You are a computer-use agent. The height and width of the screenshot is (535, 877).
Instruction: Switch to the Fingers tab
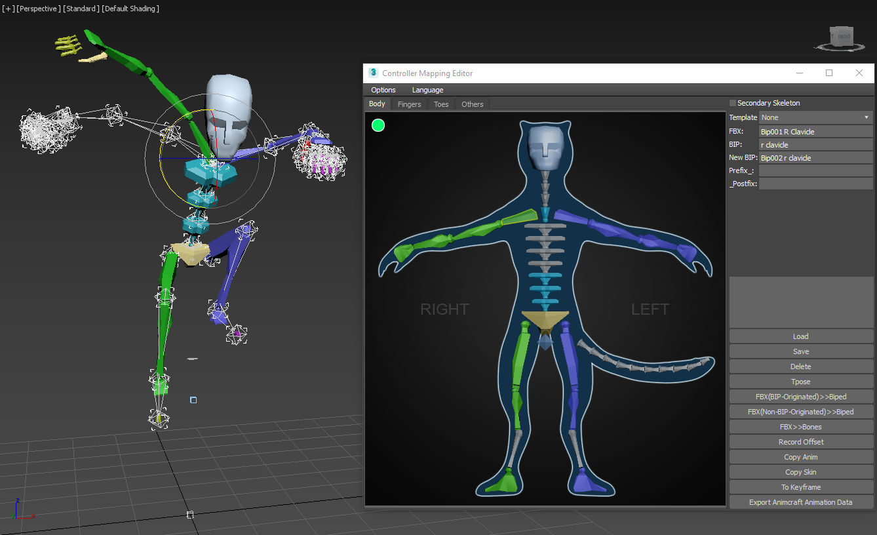click(409, 104)
